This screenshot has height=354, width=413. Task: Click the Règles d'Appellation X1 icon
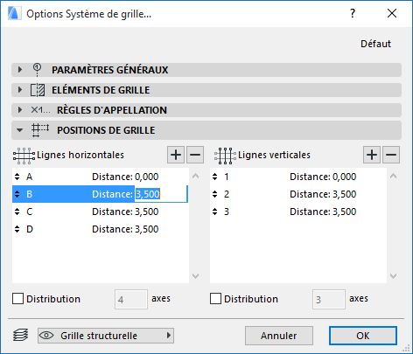pyautogui.click(x=40, y=110)
